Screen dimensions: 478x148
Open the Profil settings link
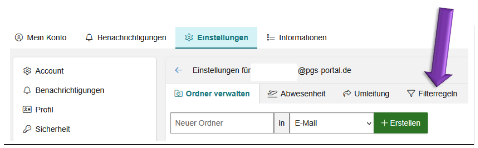[x=44, y=110]
